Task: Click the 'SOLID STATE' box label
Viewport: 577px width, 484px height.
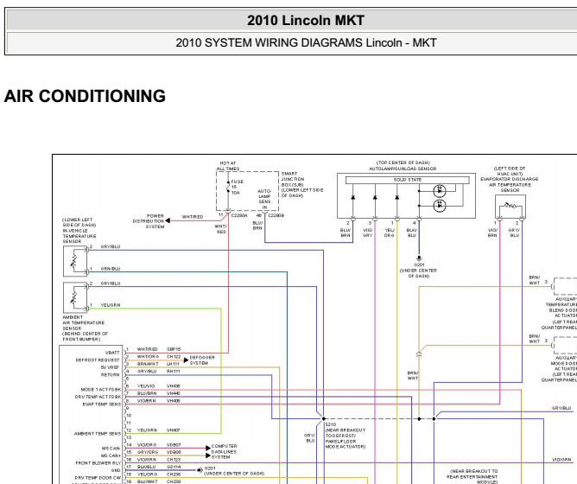Action: pos(408,180)
